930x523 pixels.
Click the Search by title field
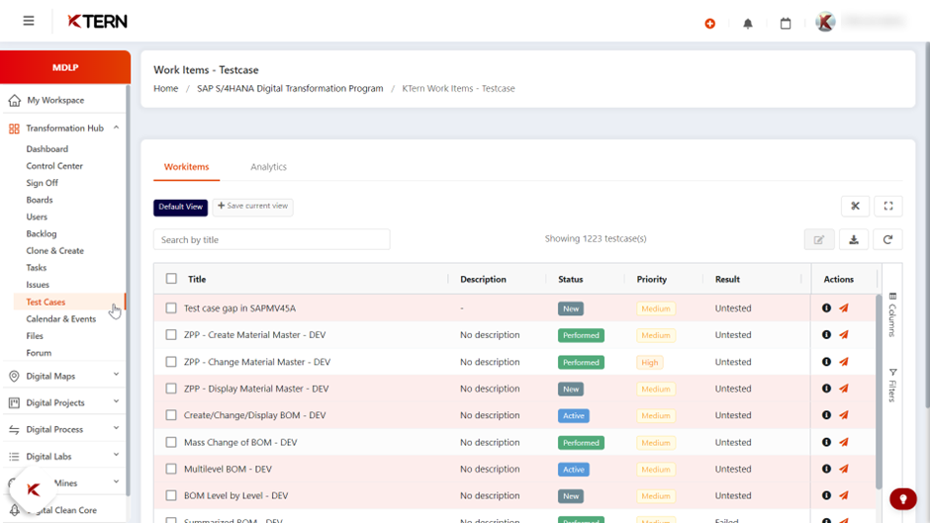[x=272, y=239]
